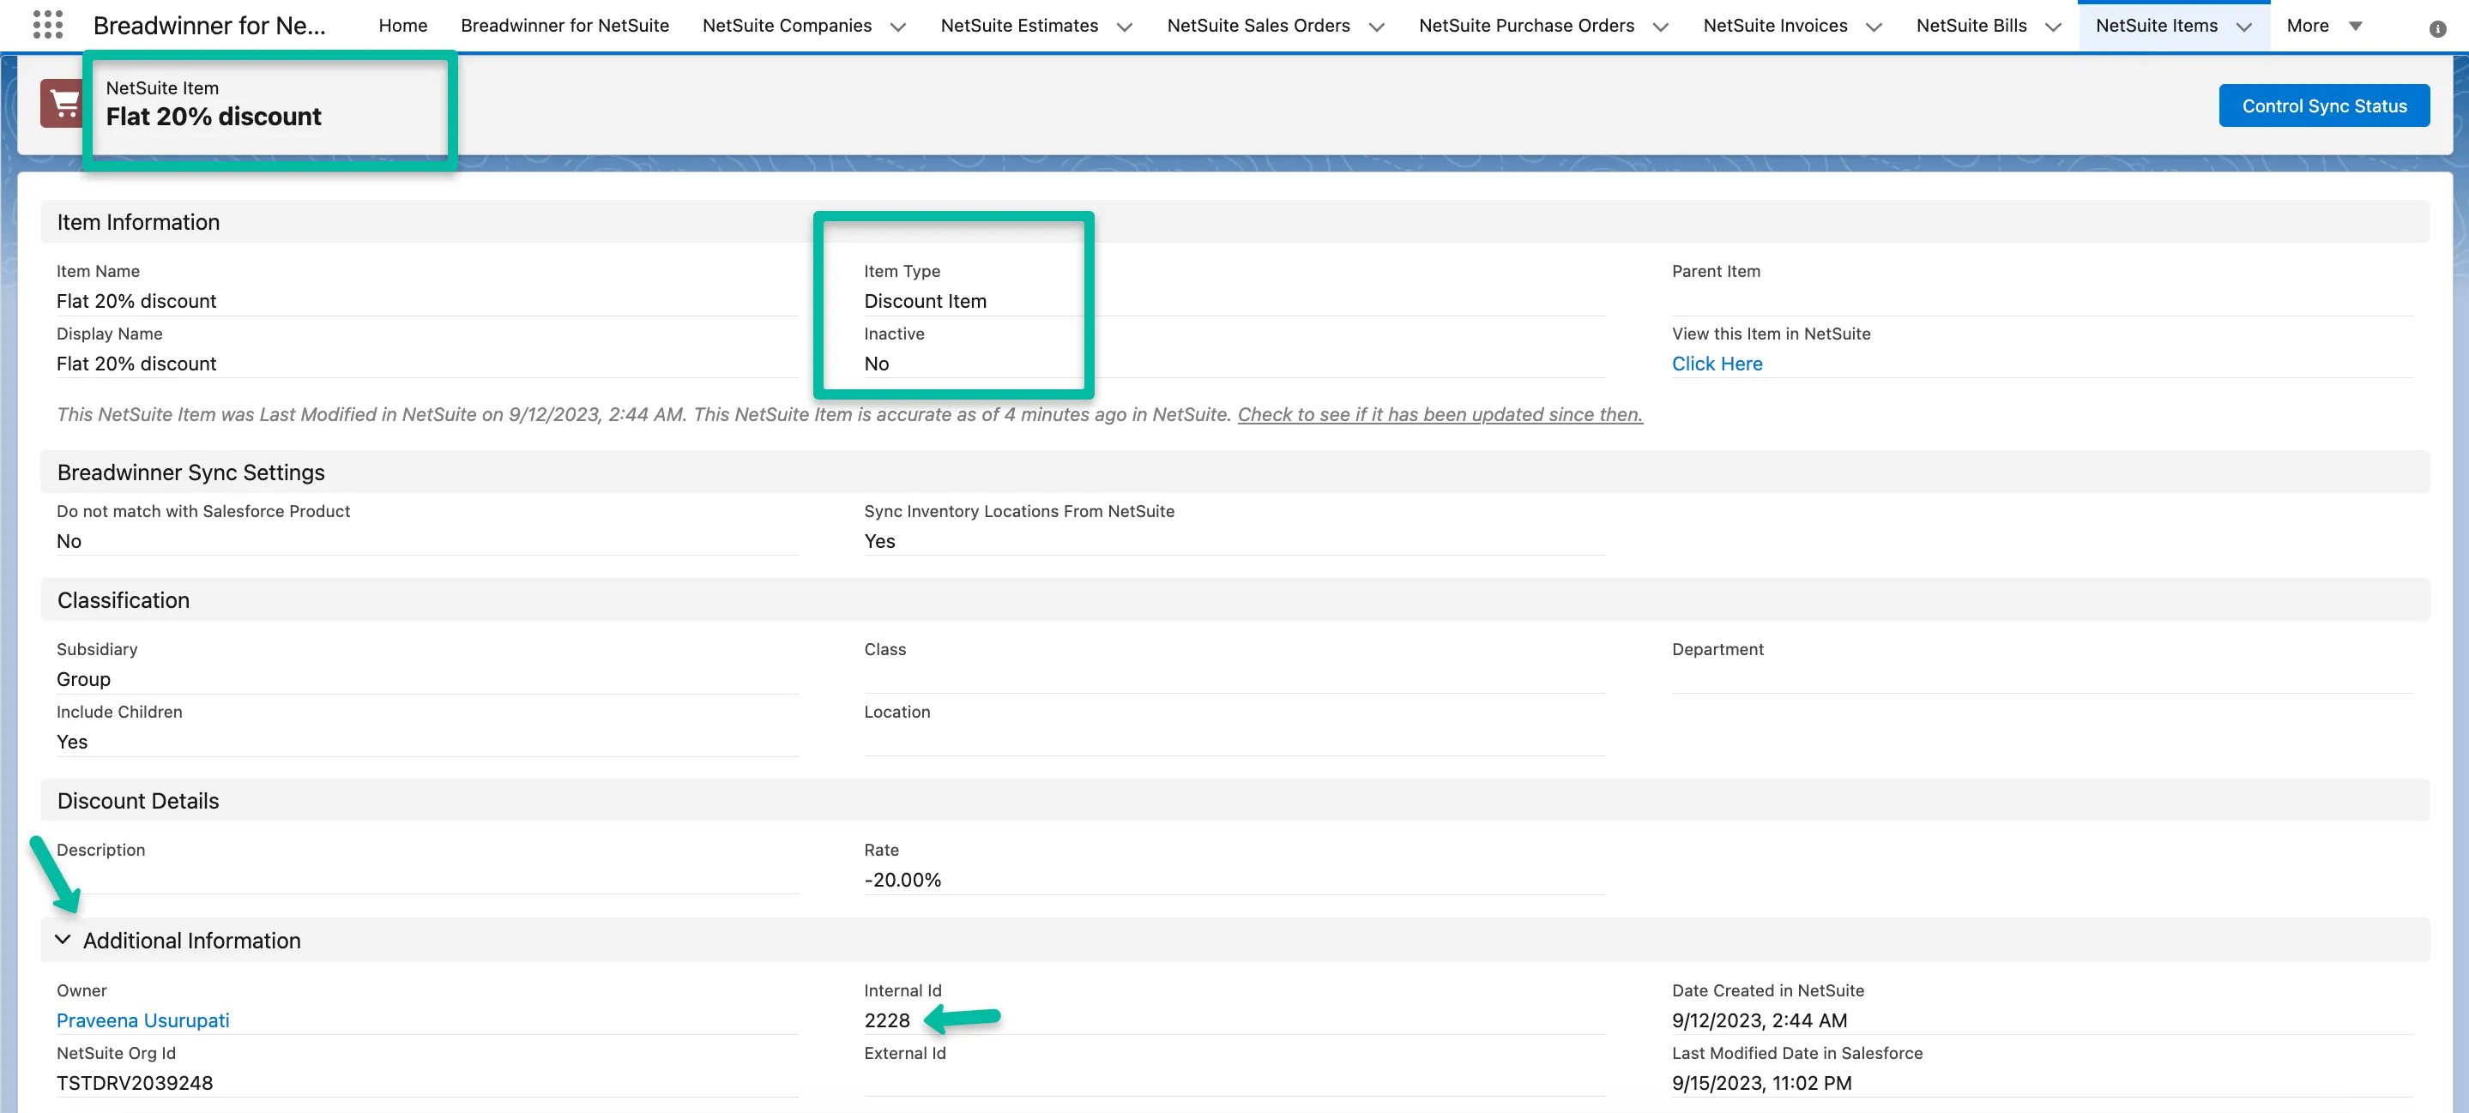Open the NetSuite Purchase Orders tab
Viewport: 2469px width, 1113px height.
[1526, 26]
